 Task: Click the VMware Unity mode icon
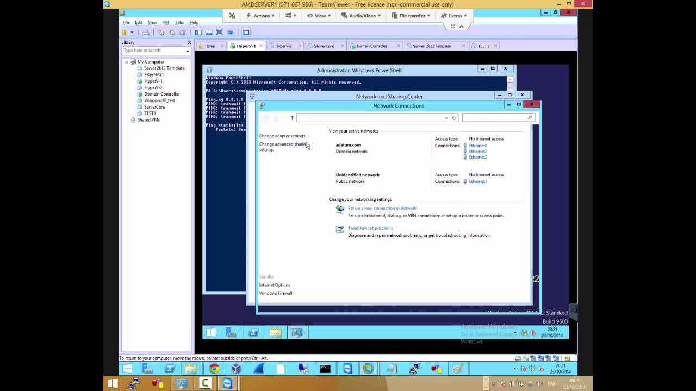(x=230, y=33)
